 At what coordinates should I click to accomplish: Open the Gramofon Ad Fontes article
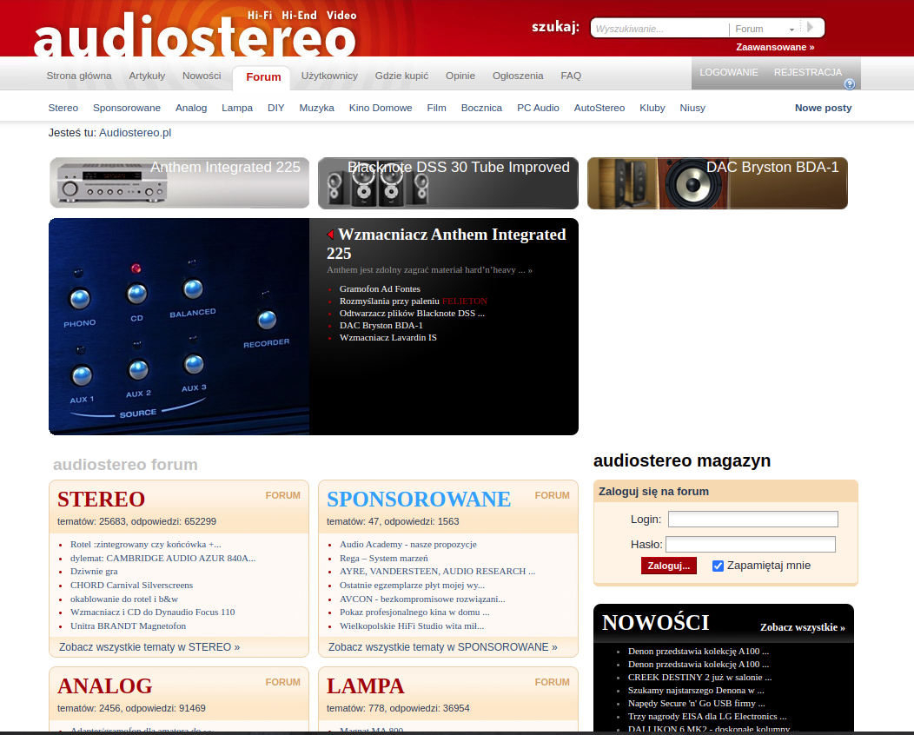[380, 289]
